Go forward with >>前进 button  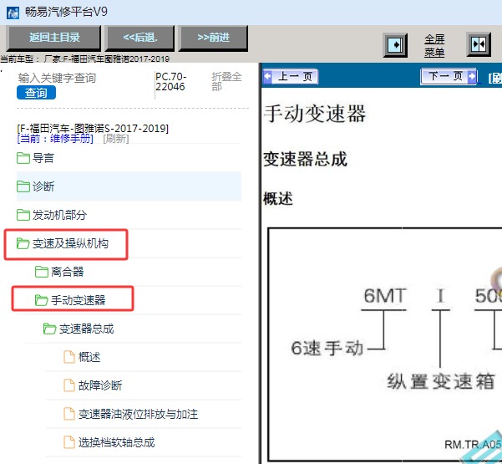(x=213, y=38)
